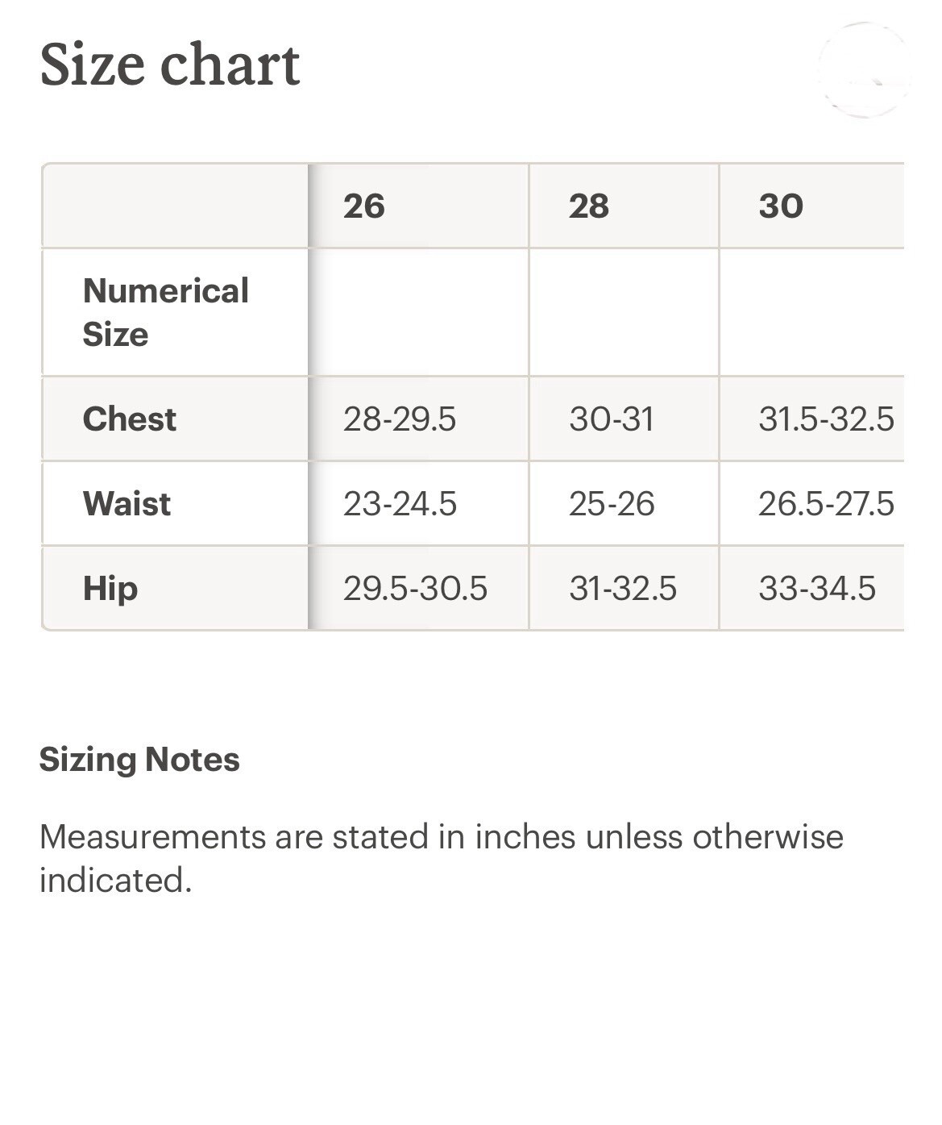This screenshot has height=1125, width=942.
Task: Select the size 26 column header
Action: (418, 206)
